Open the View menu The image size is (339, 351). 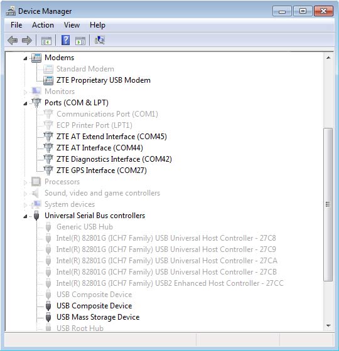[x=72, y=25]
